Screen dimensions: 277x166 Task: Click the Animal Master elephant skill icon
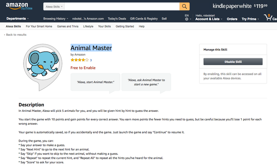[x=39, y=63]
